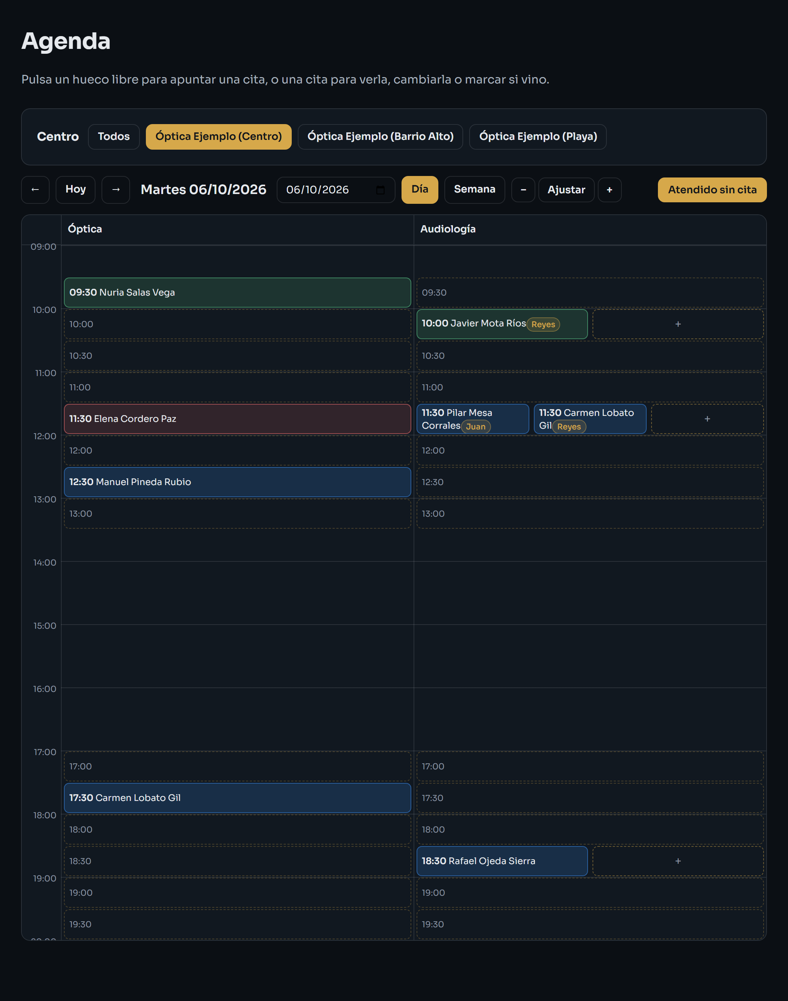This screenshot has width=788, height=1001.
Task: Click Atendido sin cita button
Action: [712, 190]
